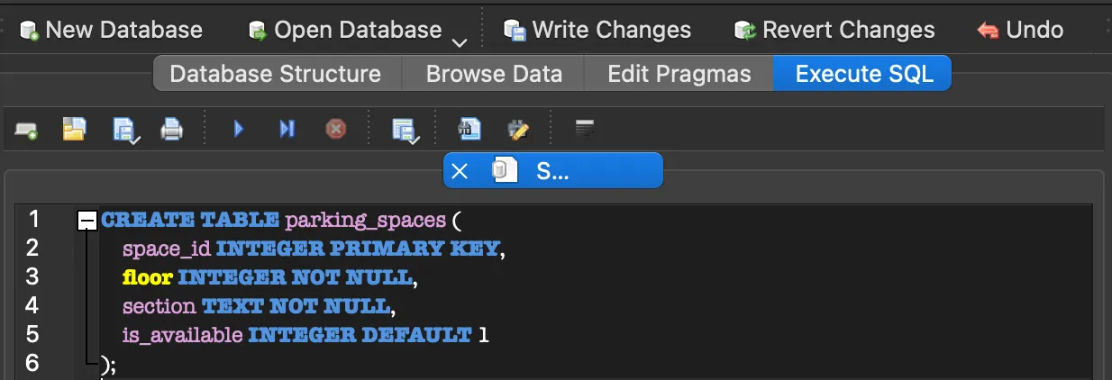1112x380 pixels.
Task: Open the find in editor binoculars icon
Action: [469, 130]
